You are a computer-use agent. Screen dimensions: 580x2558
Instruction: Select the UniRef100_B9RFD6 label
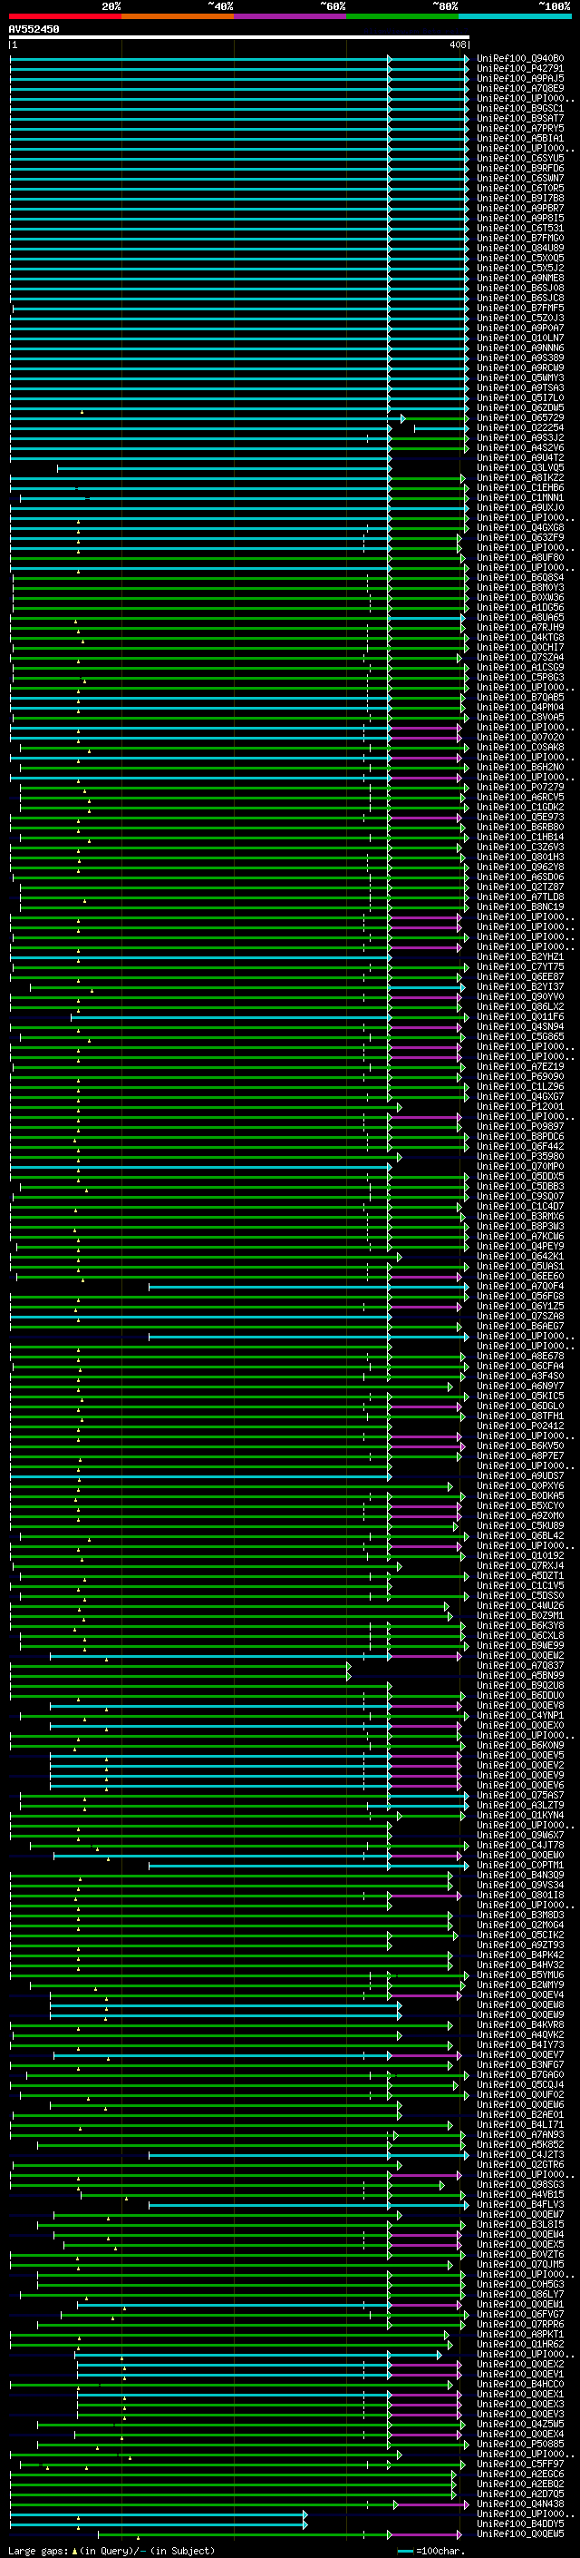[x=520, y=169]
